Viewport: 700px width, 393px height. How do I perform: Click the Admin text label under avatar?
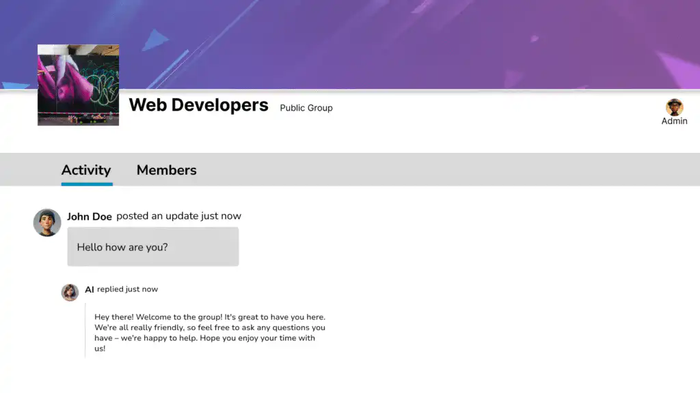point(674,121)
